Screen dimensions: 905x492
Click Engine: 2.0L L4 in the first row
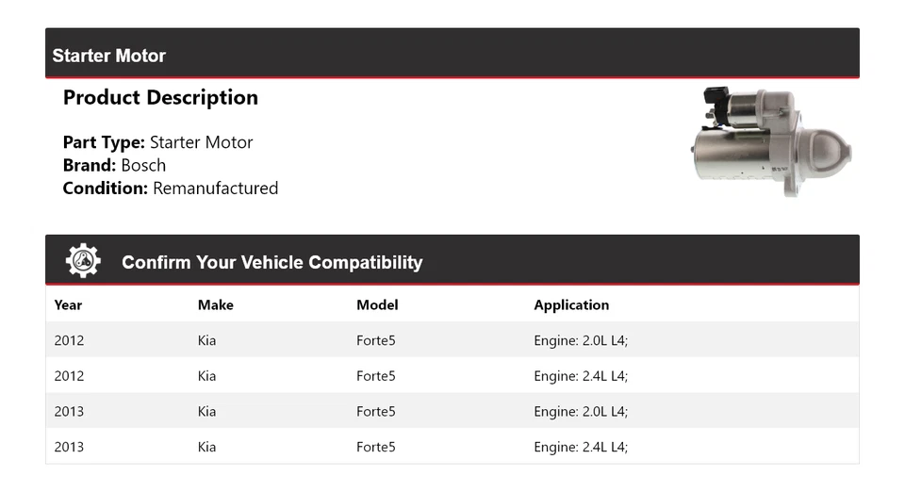pyautogui.click(x=580, y=340)
